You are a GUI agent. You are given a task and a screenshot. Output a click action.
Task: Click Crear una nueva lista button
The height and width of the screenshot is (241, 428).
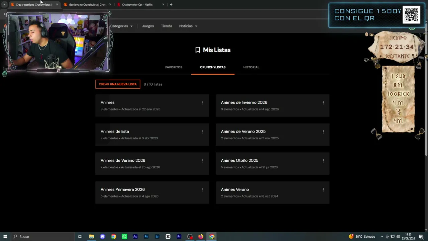coord(118,84)
